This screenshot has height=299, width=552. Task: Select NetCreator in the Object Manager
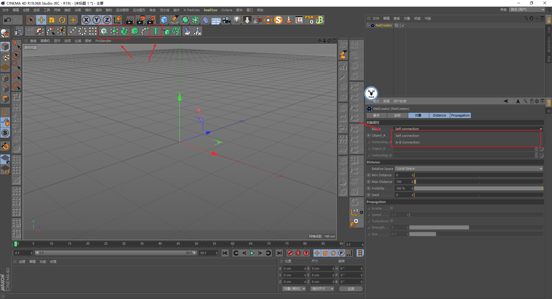(x=384, y=25)
